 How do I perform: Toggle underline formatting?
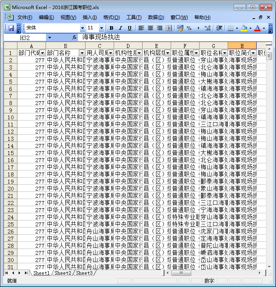click(x=129, y=28)
